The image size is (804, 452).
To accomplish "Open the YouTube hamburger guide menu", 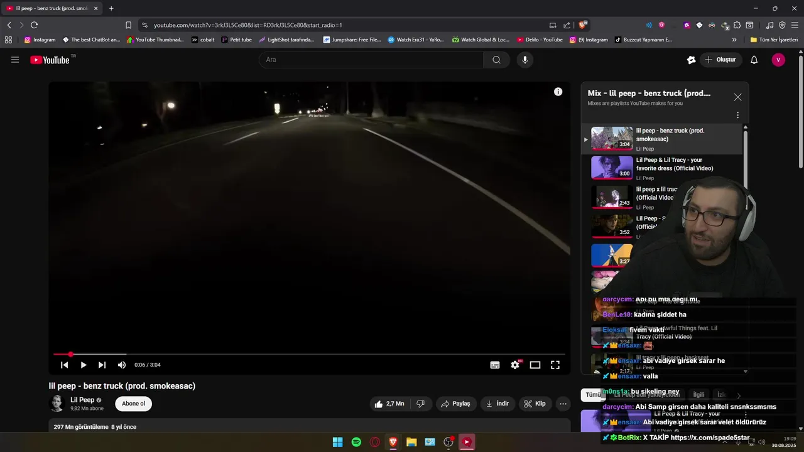I will click(x=15, y=60).
